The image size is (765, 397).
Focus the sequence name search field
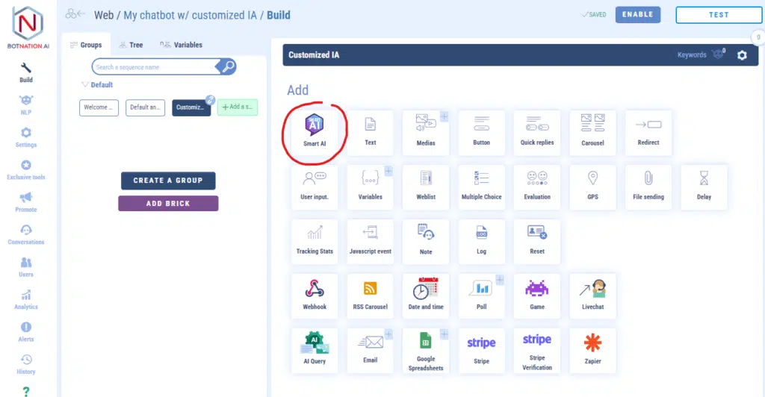click(153, 67)
